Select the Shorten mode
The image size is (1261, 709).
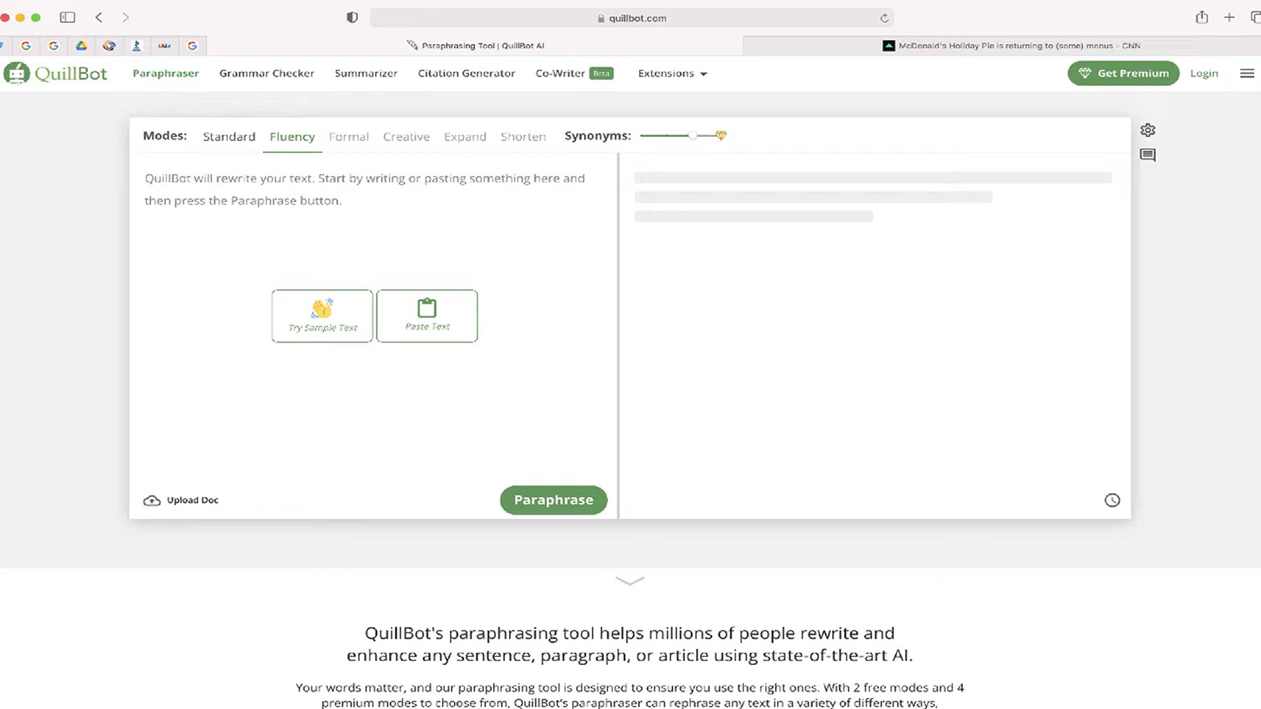[523, 137]
